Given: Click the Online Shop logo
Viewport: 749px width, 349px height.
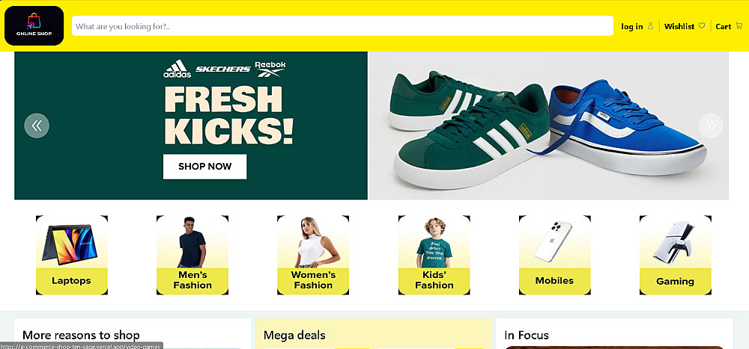Looking at the screenshot, I should coord(34,25).
